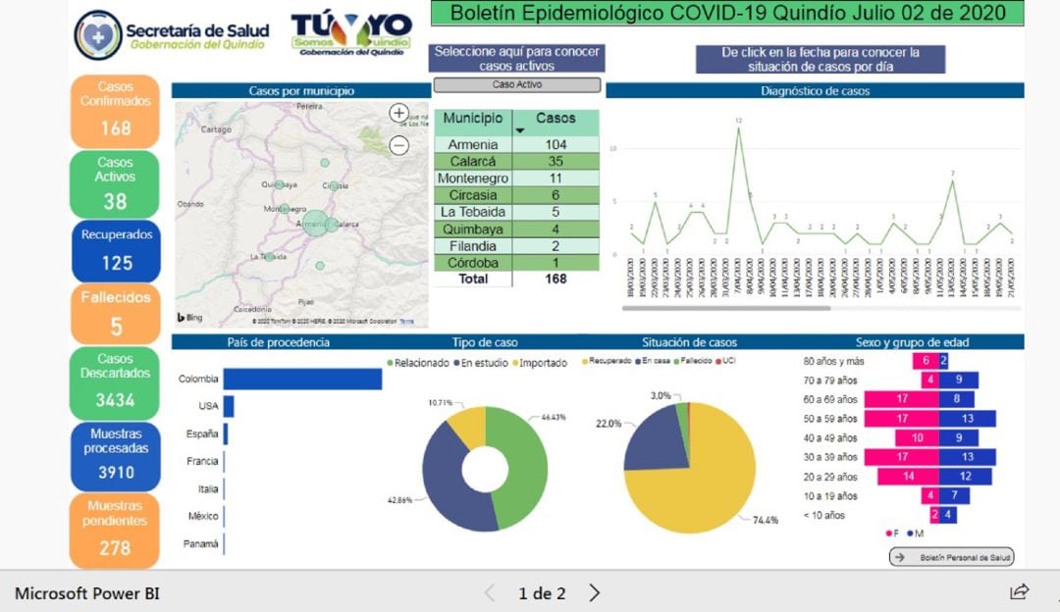Click the scrollbar under the Diagnóstico chart
Screen dimensions: 1060x612
tap(726, 308)
